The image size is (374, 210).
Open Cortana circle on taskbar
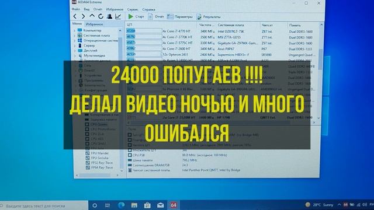tap(95, 205)
